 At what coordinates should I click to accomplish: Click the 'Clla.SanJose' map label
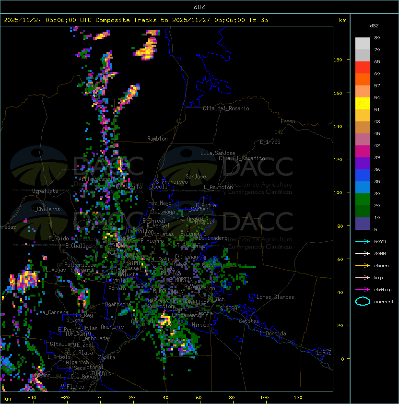218,153
